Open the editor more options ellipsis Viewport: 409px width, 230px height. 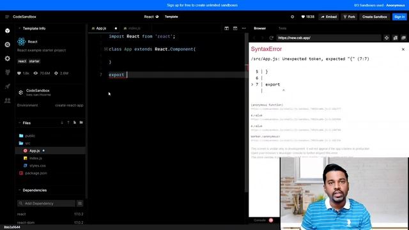tap(243, 28)
